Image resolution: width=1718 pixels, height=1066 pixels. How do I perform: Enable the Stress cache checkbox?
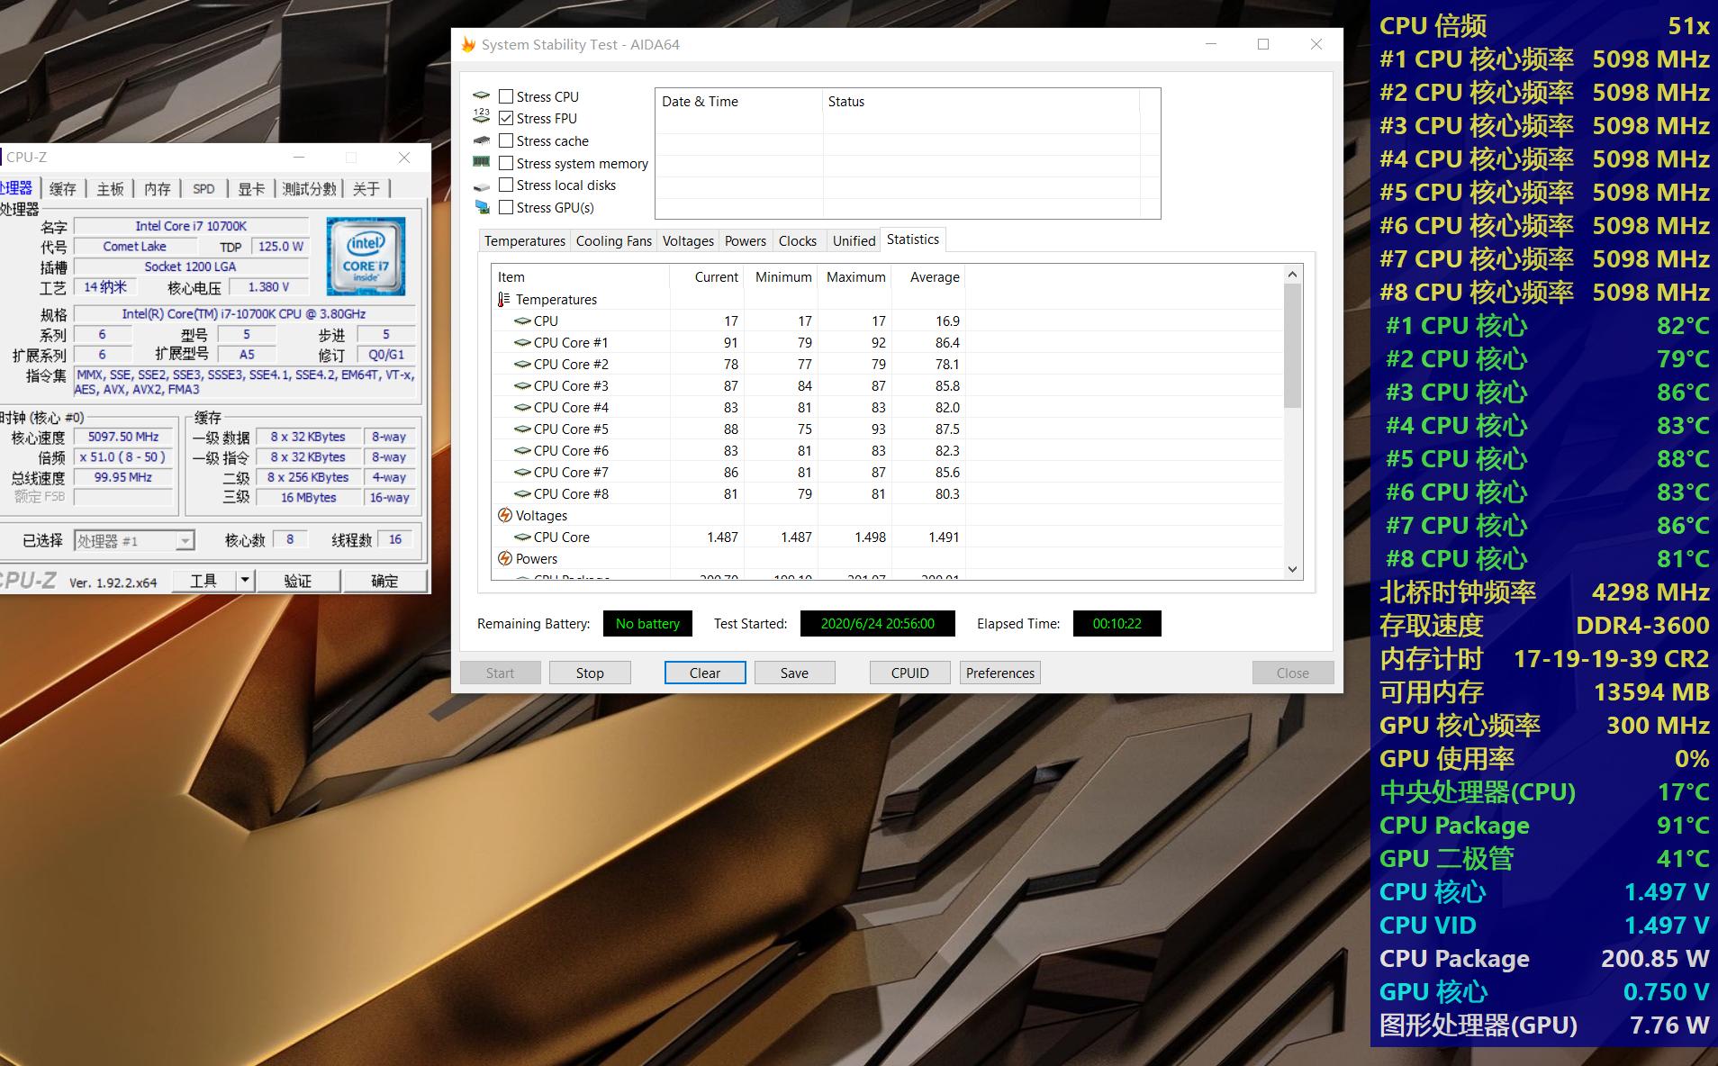(506, 140)
